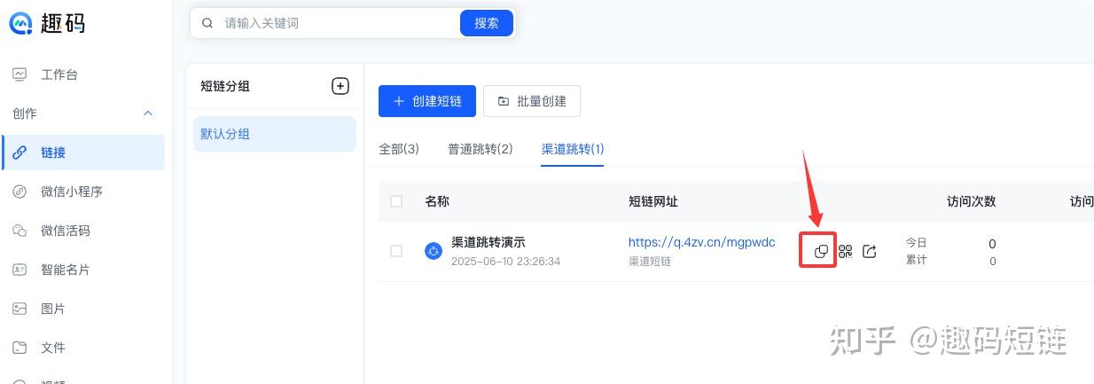Click the 今日 visit count label
The image size is (1094, 384).
tap(916, 243)
